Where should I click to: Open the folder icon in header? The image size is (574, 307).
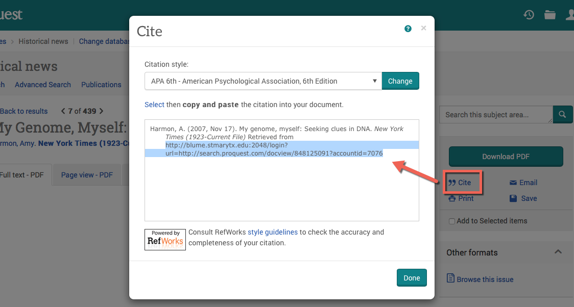pyautogui.click(x=550, y=15)
